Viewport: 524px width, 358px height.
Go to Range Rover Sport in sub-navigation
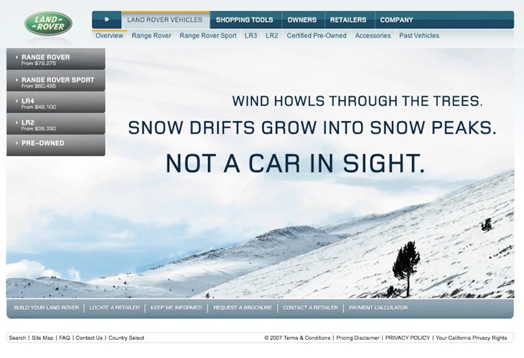click(x=208, y=36)
